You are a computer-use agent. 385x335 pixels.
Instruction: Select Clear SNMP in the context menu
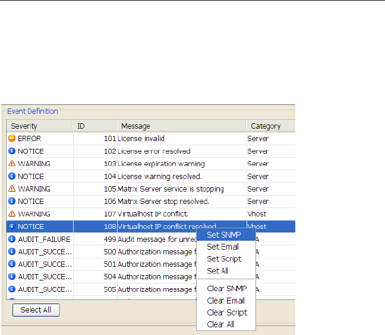pyautogui.click(x=226, y=289)
